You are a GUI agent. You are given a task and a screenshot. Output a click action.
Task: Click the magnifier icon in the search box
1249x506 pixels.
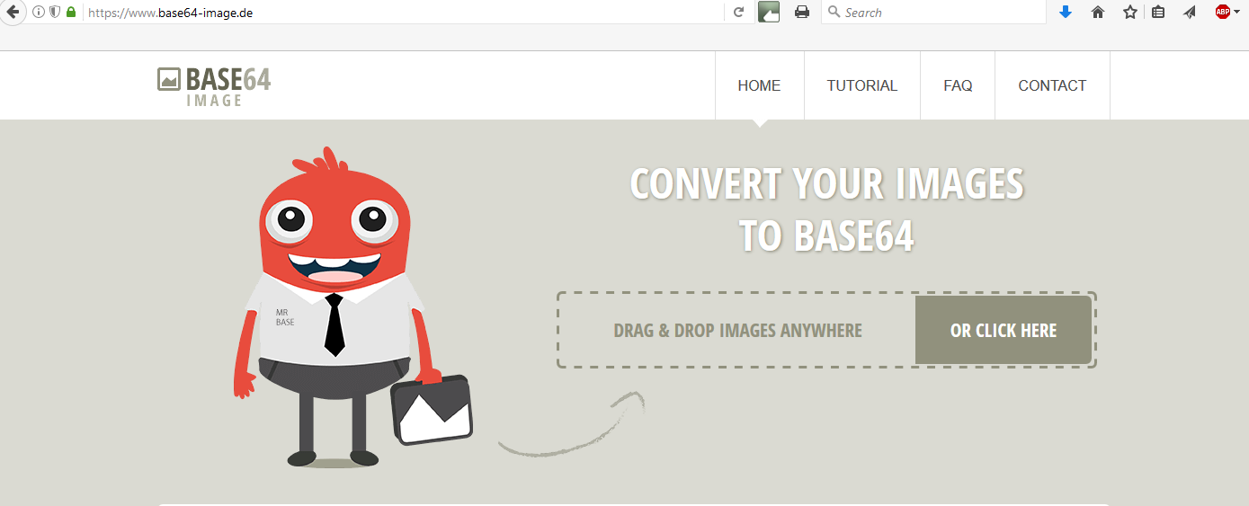(x=834, y=13)
